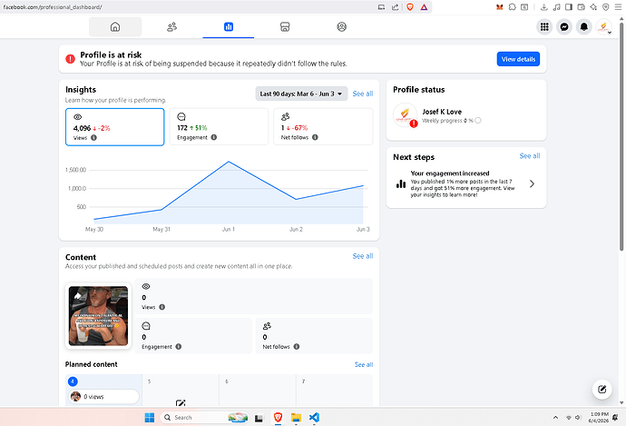Click the facebook.com address bar
Viewport: 626px width, 426px height.
click(x=188, y=6)
